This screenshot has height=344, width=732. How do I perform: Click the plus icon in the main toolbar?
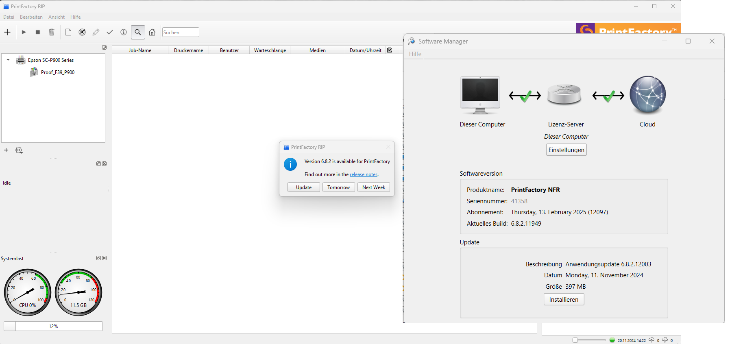pos(7,32)
